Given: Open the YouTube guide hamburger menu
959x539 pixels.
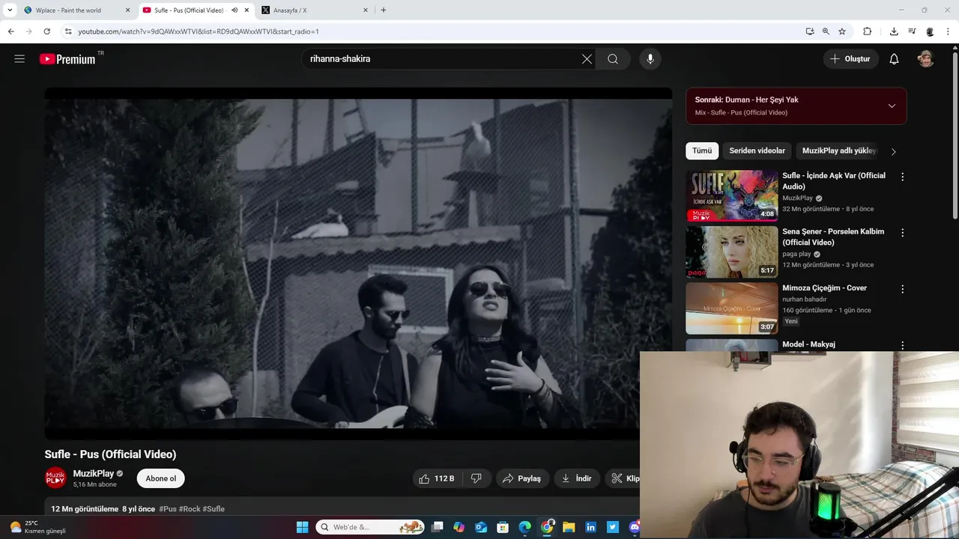Looking at the screenshot, I should tap(19, 59).
